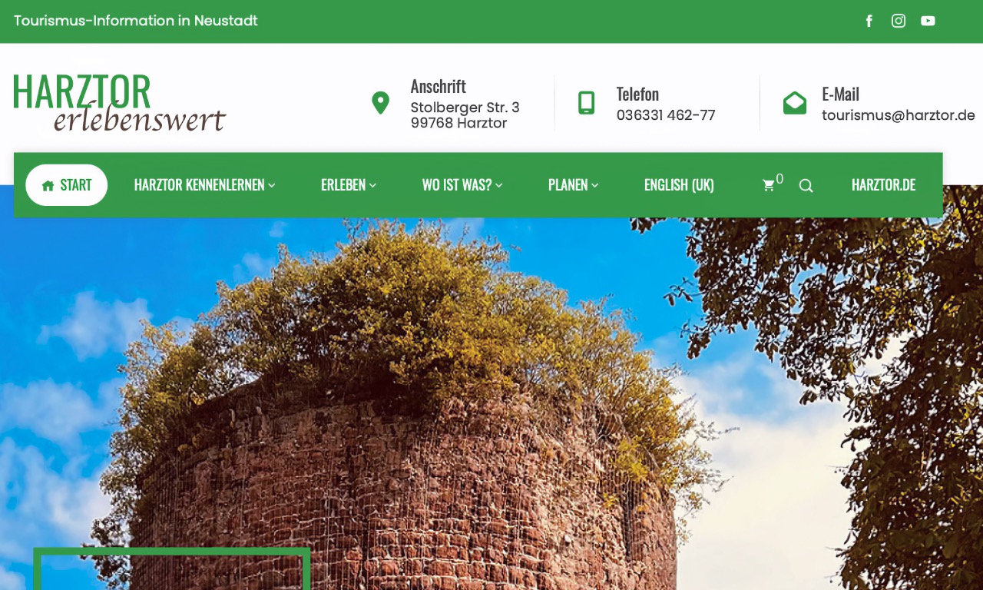Call 036331 462-77 by clicking the number
This screenshot has width=983, height=590.
[665, 115]
